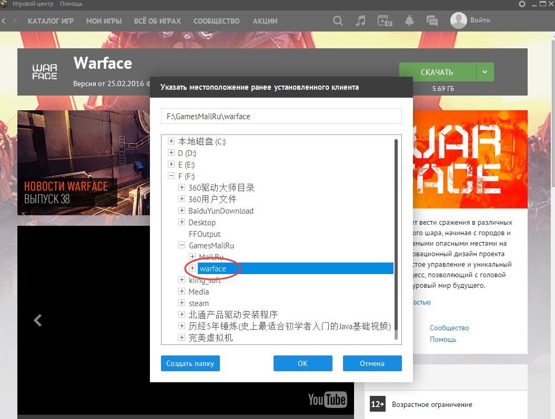Open the music note player icon
Viewport: 555px width, 419px height.
click(x=360, y=21)
